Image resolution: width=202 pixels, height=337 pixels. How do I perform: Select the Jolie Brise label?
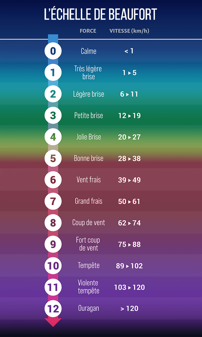point(89,137)
